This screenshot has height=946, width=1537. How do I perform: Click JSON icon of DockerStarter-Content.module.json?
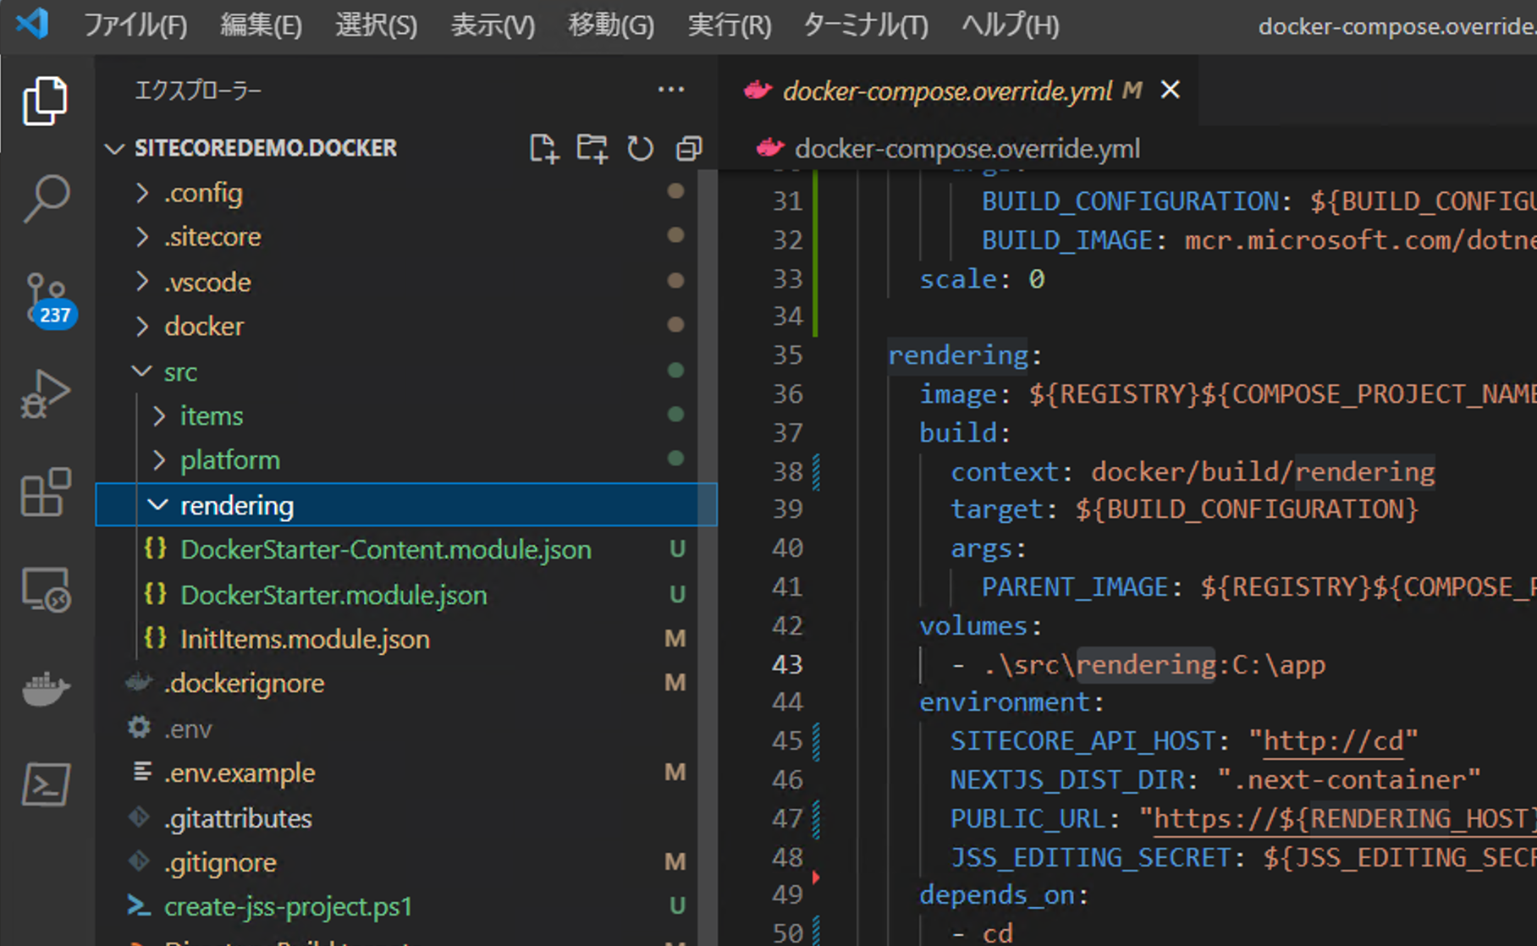point(156,548)
